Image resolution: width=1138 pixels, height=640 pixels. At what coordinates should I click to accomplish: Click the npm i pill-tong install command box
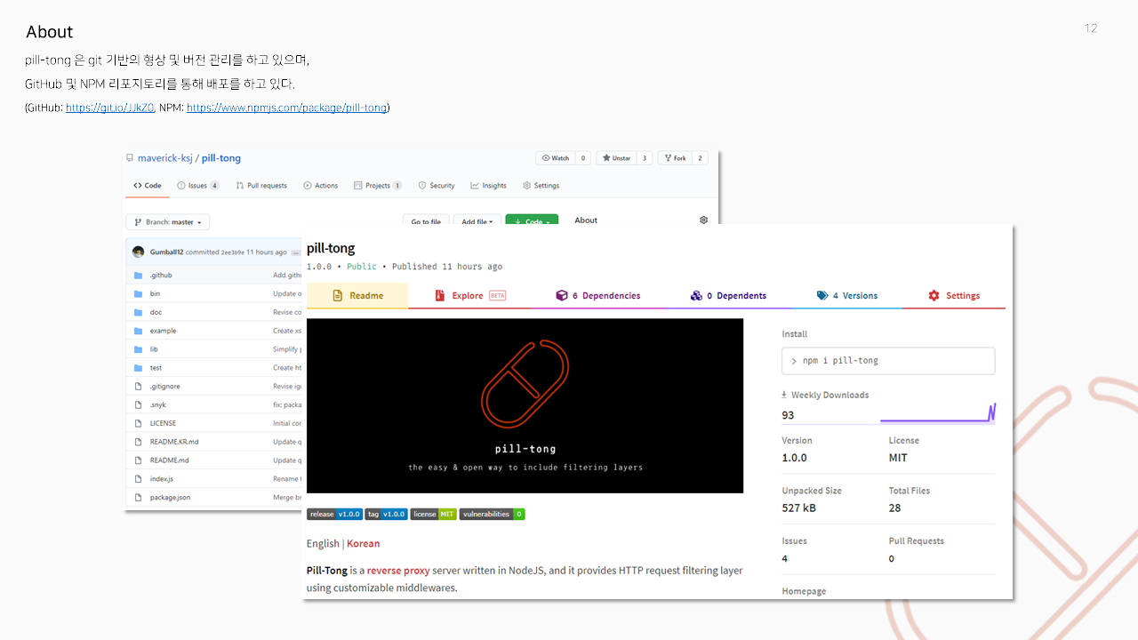[x=888, y=361]
